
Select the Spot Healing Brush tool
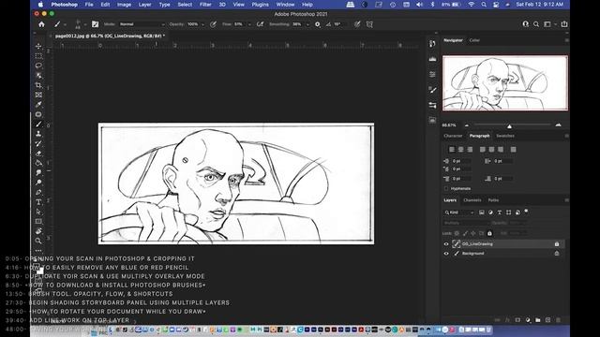[38, 114]
